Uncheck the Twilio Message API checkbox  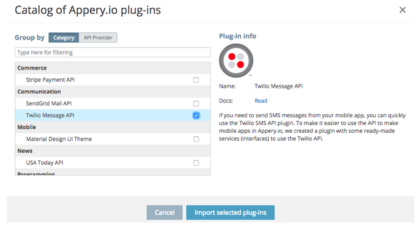196,115
